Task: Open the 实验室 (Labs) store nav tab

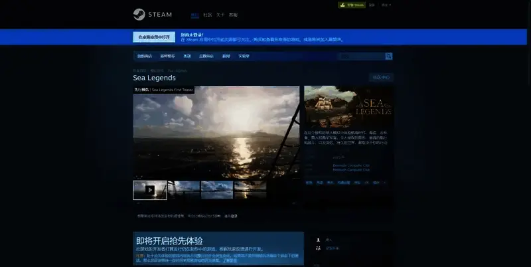Action: [x=244, y=56]
